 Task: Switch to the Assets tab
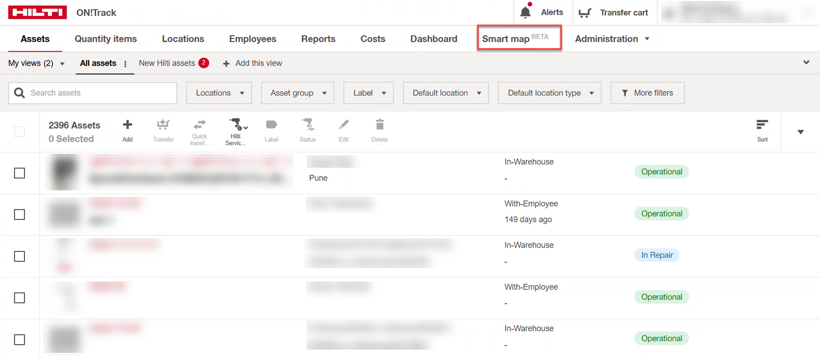coord(35,39)
